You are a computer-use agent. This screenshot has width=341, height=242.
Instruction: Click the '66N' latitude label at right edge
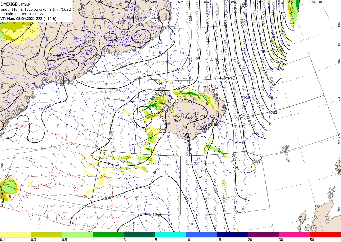point(339,62)
